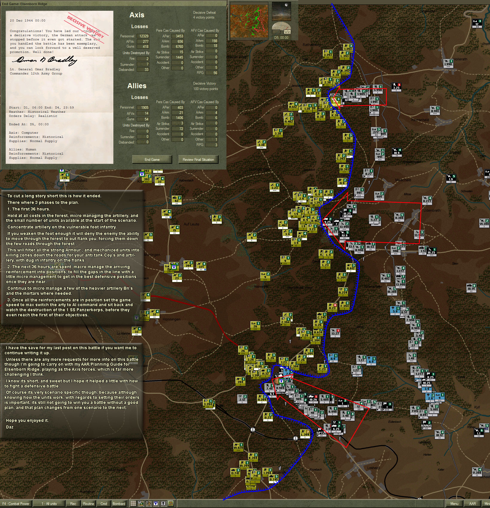Select the III.9 unit counter
The width and height of the screenshot is (490, 508).
point(397,152)
